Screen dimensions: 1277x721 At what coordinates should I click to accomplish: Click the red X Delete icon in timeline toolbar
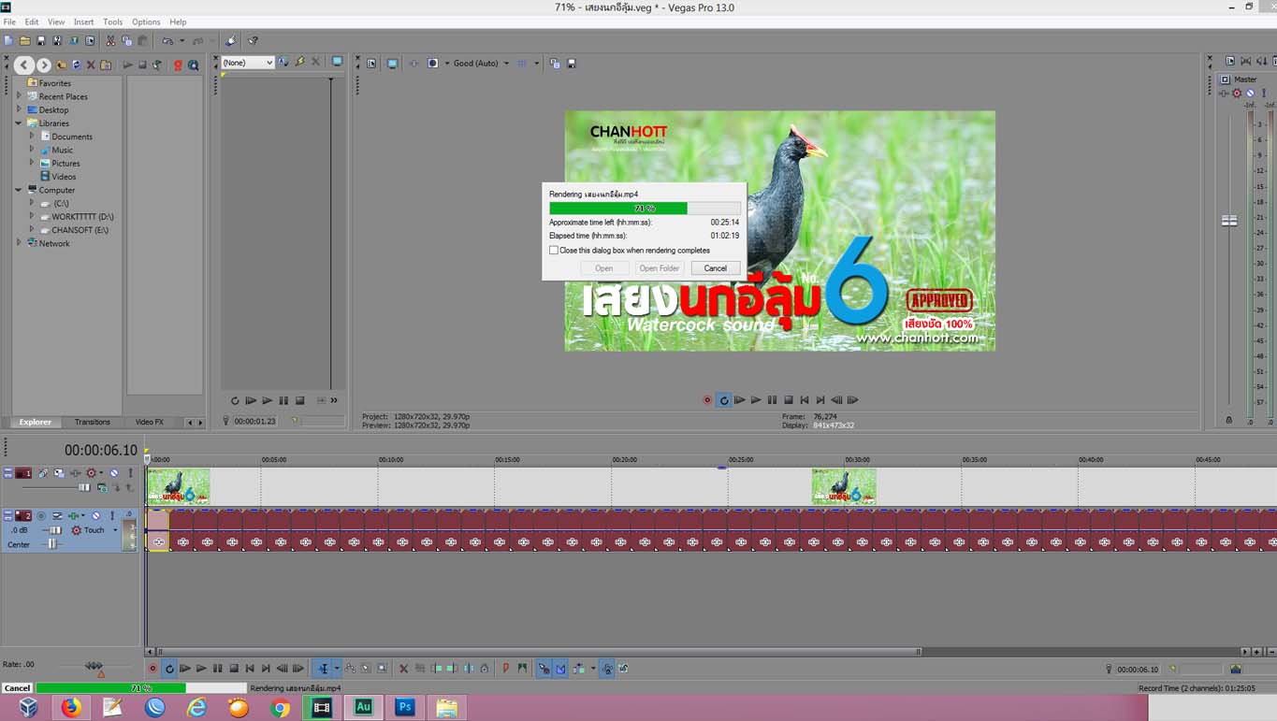[x=403, y=668]
